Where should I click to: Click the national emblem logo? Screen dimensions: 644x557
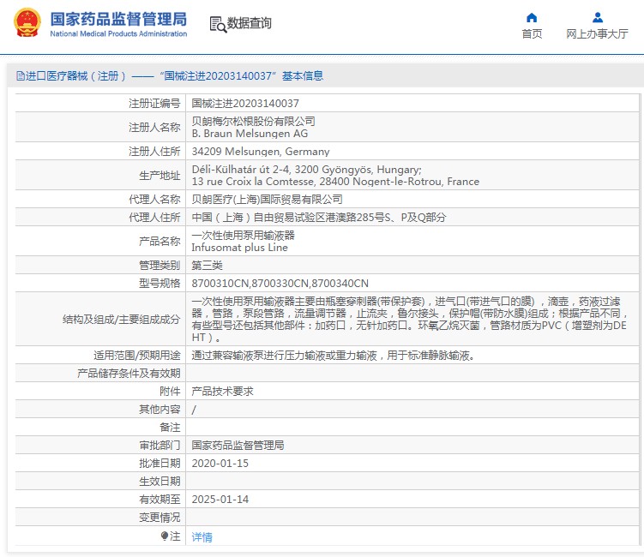27,23
